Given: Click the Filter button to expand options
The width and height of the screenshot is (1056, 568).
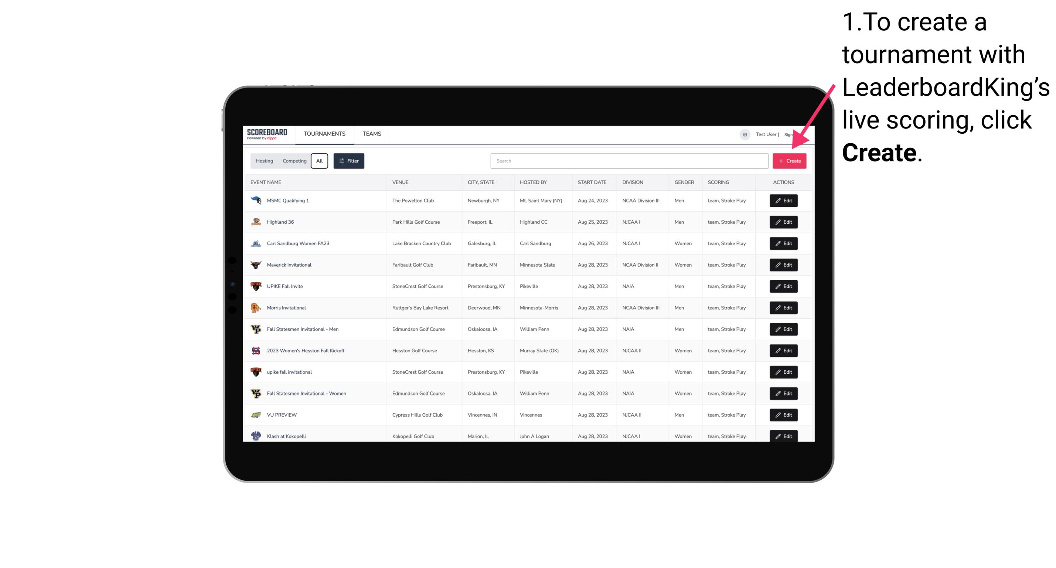Looking at the screenshot, I should [348, 161].
